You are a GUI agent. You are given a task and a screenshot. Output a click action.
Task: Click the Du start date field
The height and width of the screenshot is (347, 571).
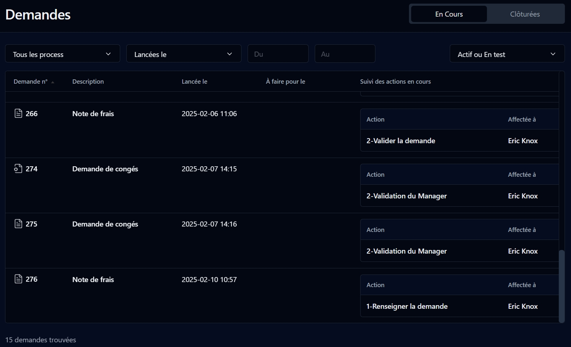coord(278,54)
